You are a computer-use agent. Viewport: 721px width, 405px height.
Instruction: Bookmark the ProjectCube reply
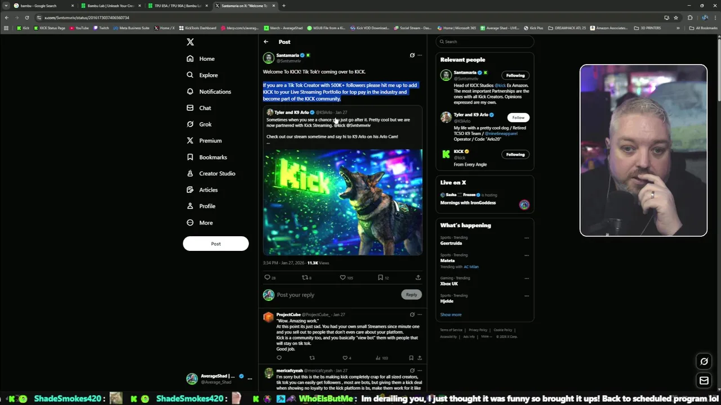[411, 358]
